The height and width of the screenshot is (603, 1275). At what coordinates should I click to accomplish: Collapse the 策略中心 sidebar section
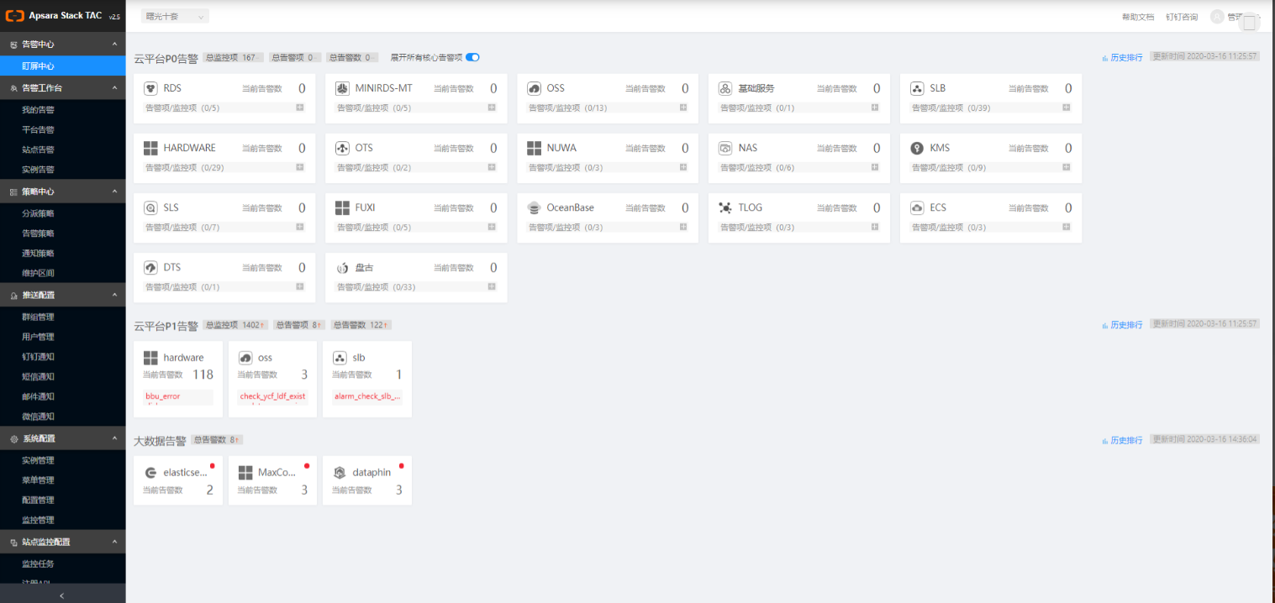(x=115, y=191)
